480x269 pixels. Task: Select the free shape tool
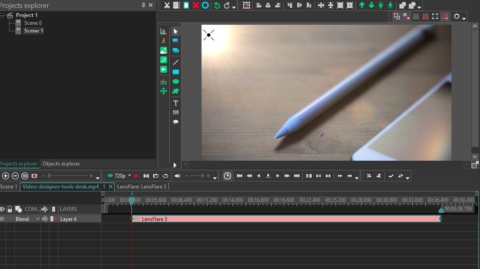176,91
